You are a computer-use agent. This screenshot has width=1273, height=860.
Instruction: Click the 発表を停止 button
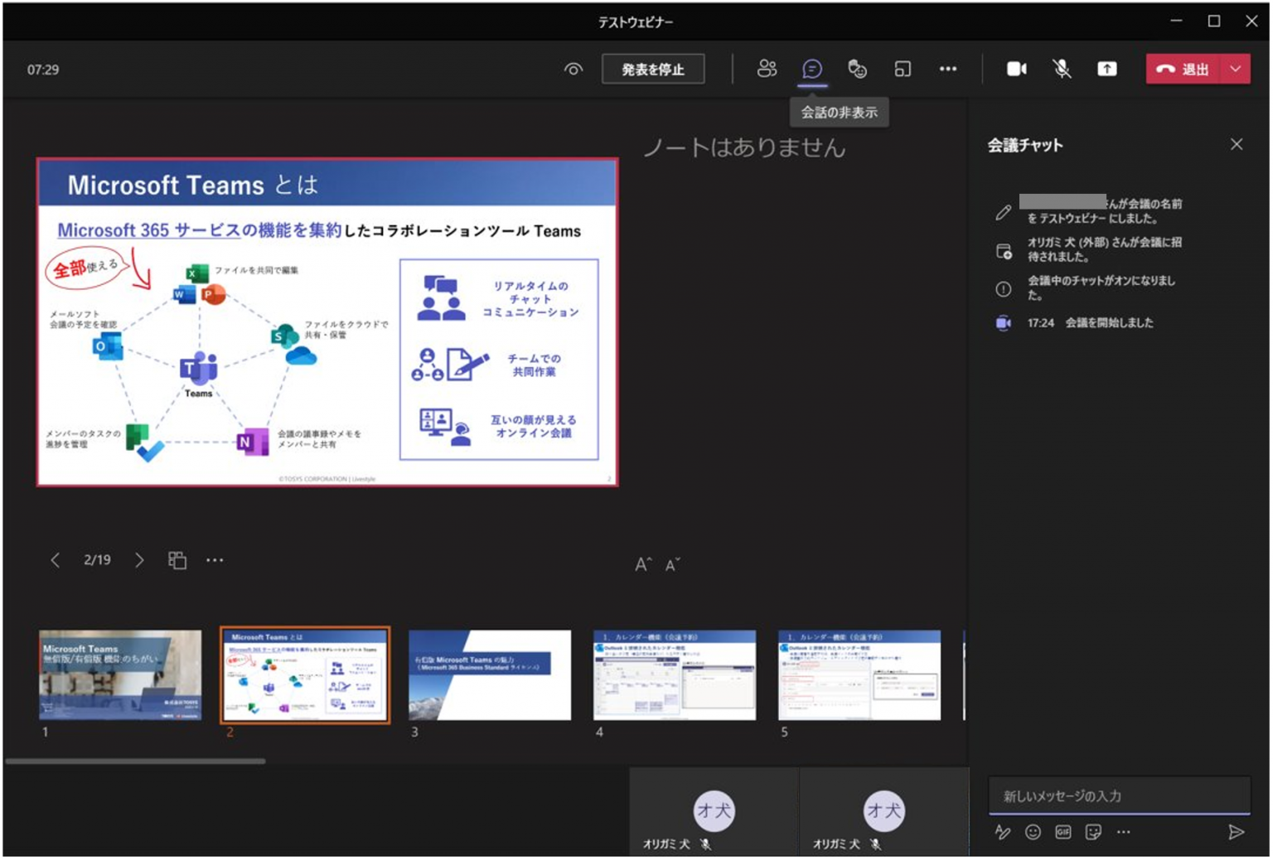pos(653,70)
